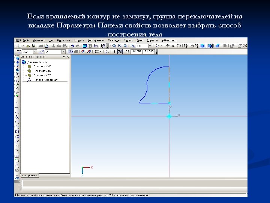Viewport: 270px width, 203px height.
Task: Open the Файл menu
Action: (x=26, y=40)
